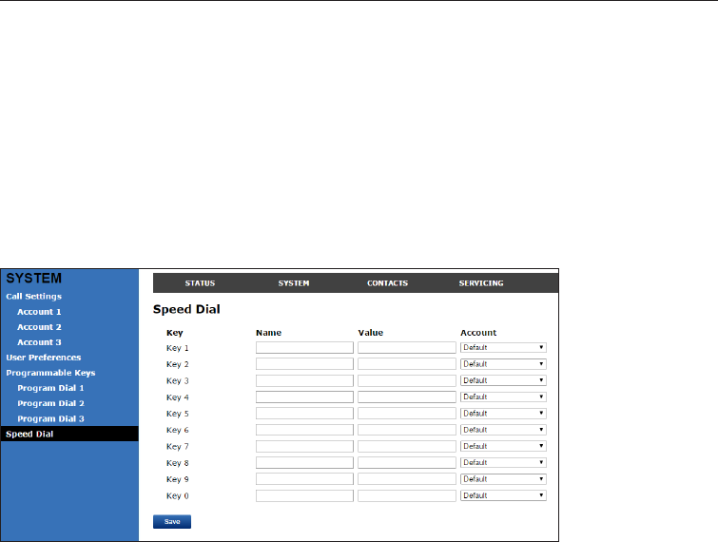Select Speed Dial in sidebar
Image resolution: width=718 pixels, height=542 pixels.
tap(69, 434)
